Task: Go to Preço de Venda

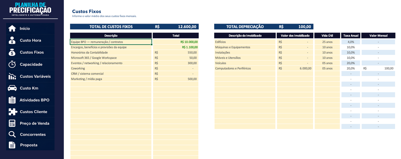Action: pos(30,123)
